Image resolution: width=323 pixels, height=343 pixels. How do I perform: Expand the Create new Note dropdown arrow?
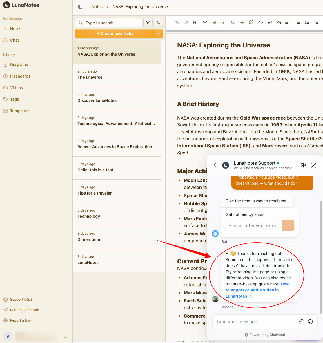[158, 34]
